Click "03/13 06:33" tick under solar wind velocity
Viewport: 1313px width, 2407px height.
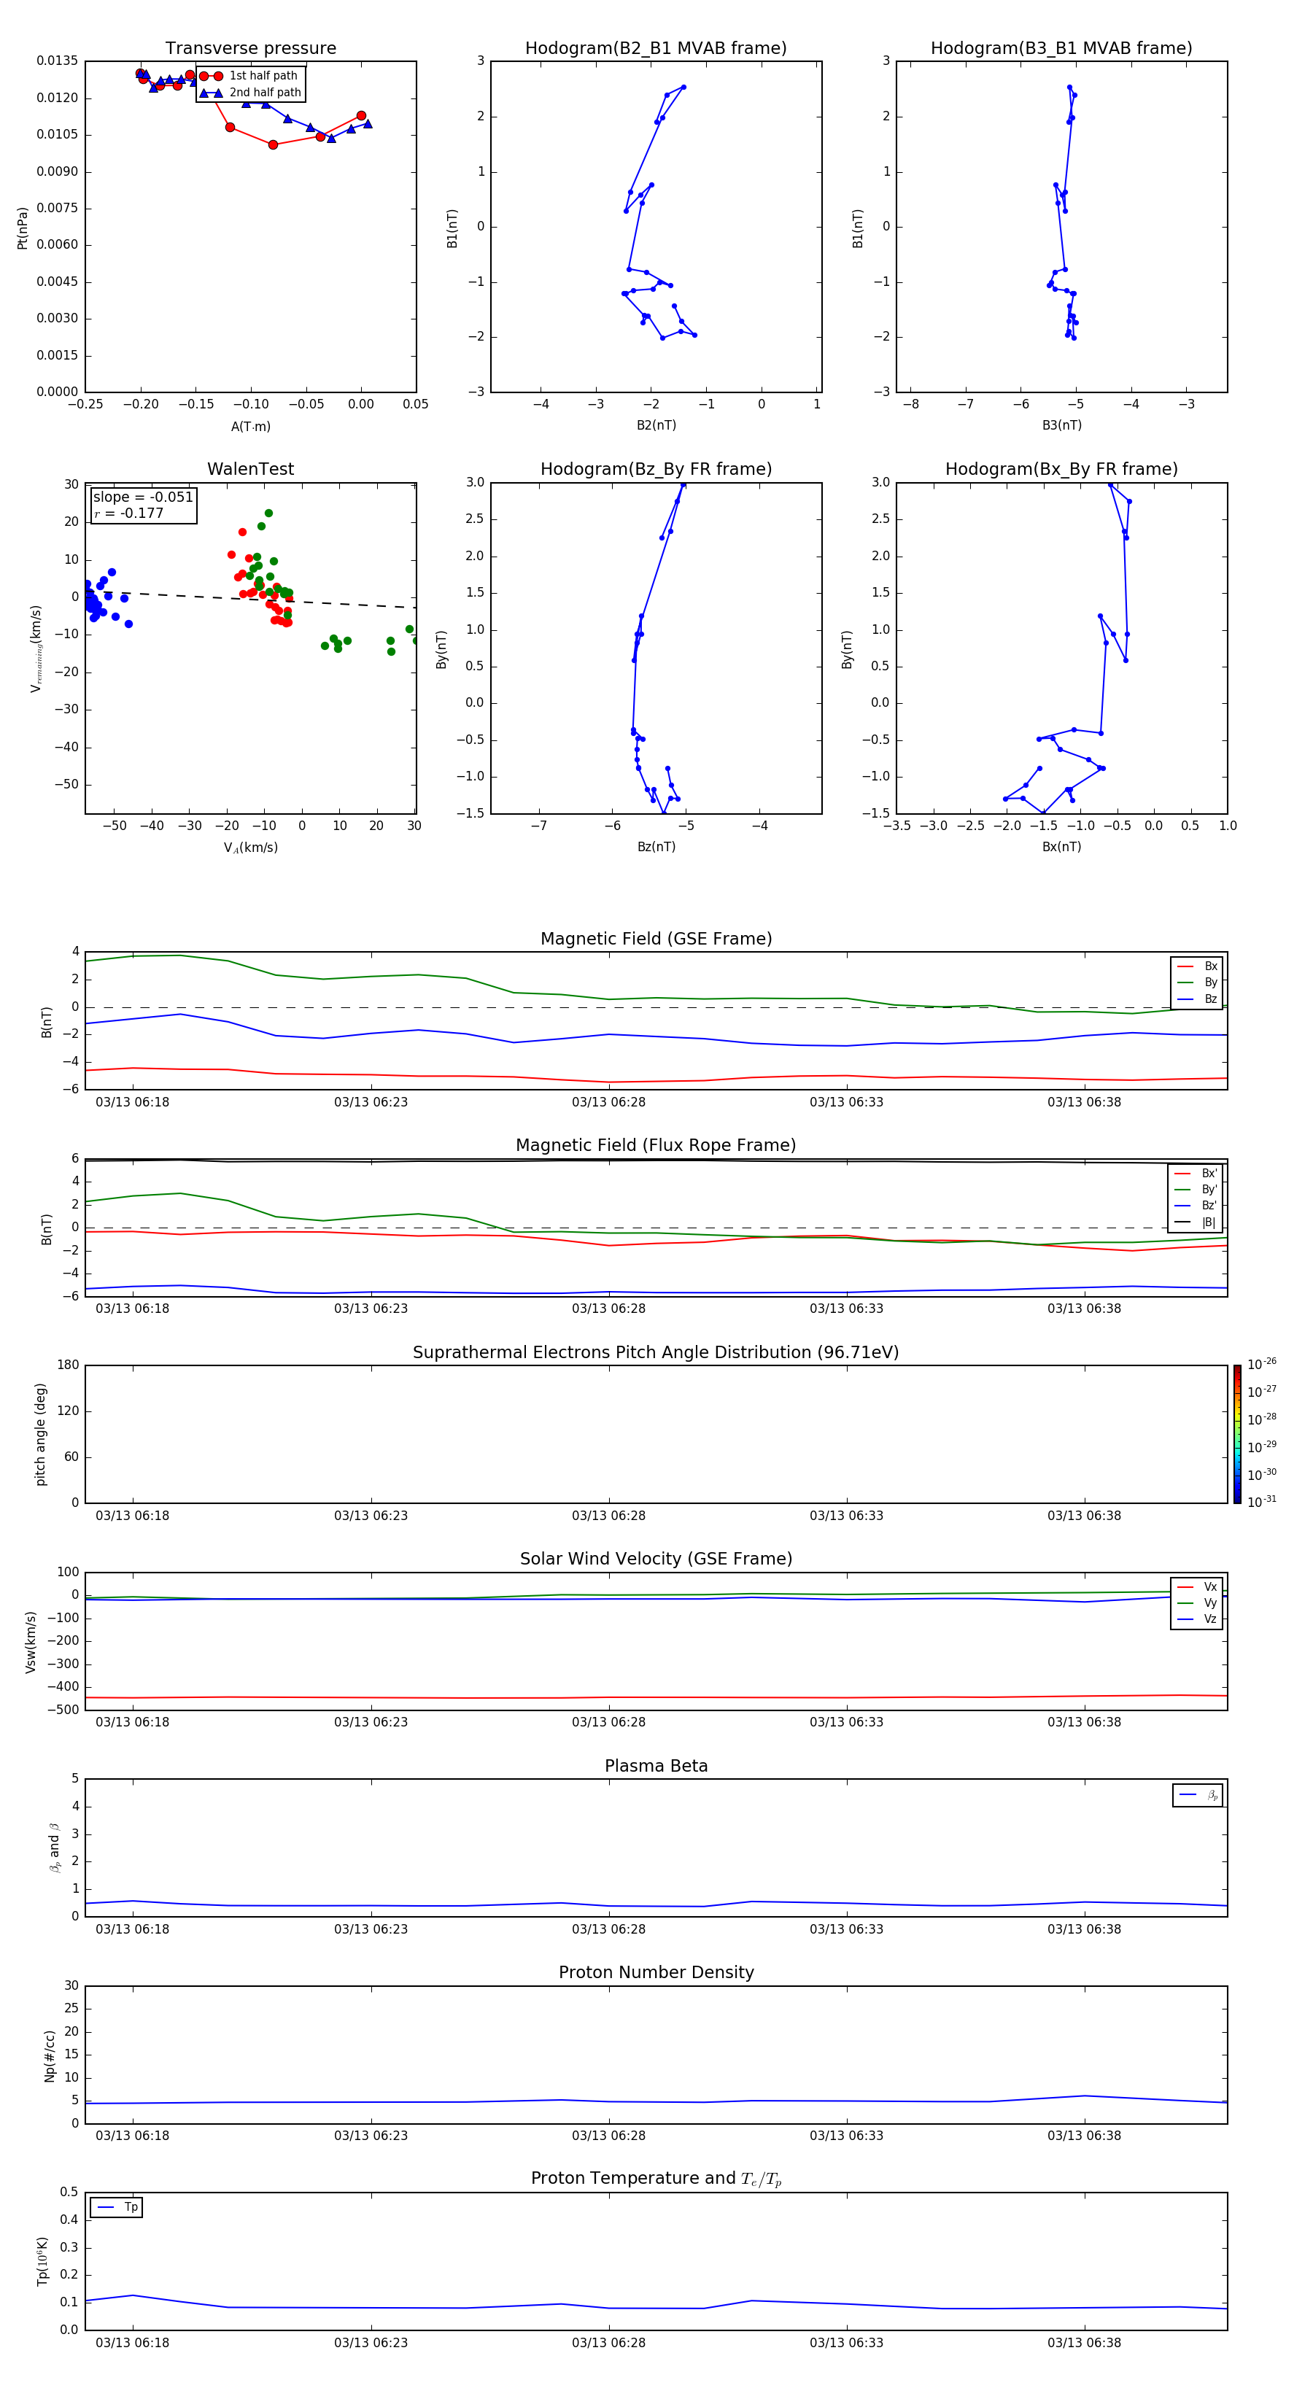(x=847, y=1722)
